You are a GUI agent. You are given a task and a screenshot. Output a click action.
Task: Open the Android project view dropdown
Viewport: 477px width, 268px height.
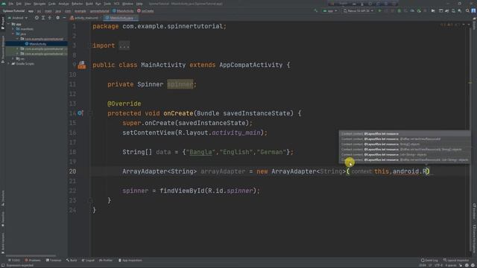pyautogui.click(x=18, y=18)
